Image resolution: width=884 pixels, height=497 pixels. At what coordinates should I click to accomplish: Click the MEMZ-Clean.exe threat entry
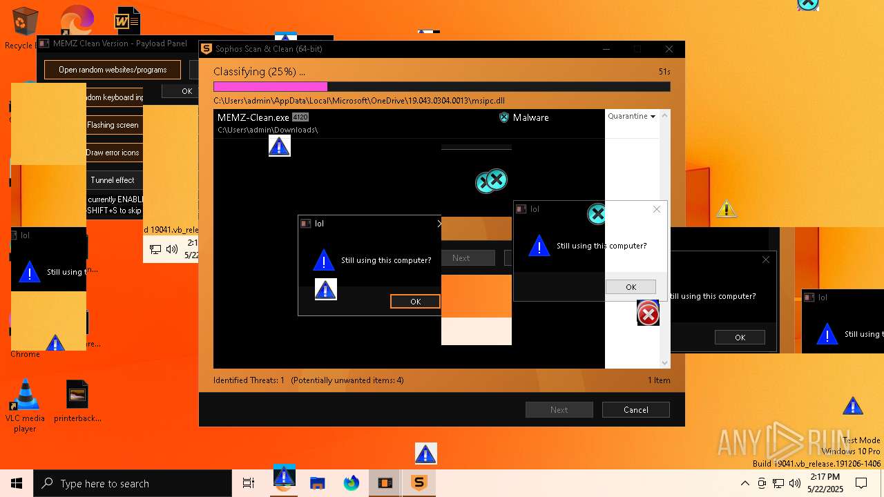409,123
